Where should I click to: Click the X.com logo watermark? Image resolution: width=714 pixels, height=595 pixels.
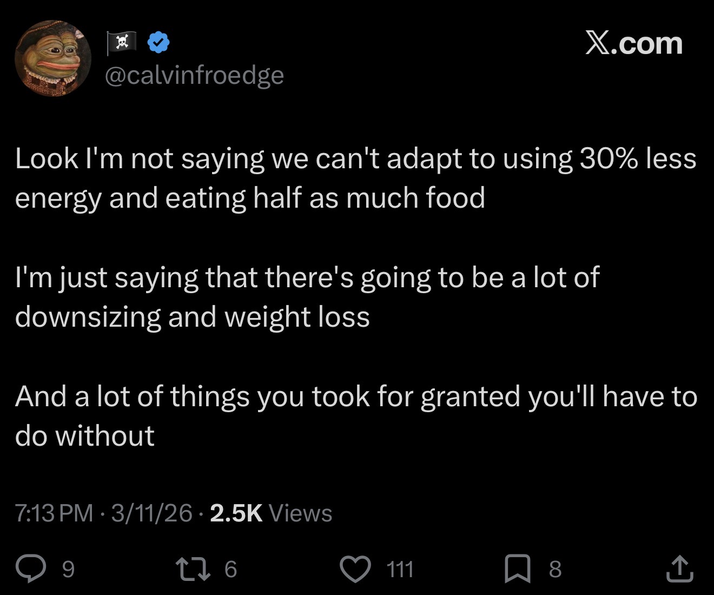click(633, 43)
